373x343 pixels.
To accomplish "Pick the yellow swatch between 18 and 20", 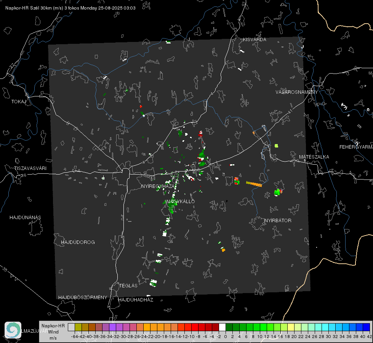I will click(x=291, y=327).
